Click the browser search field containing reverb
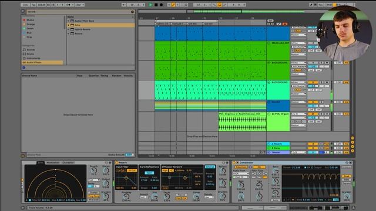This screenshot has width=376, height=211. click(79, 12)
